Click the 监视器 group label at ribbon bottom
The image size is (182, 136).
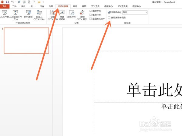[127, 23]
